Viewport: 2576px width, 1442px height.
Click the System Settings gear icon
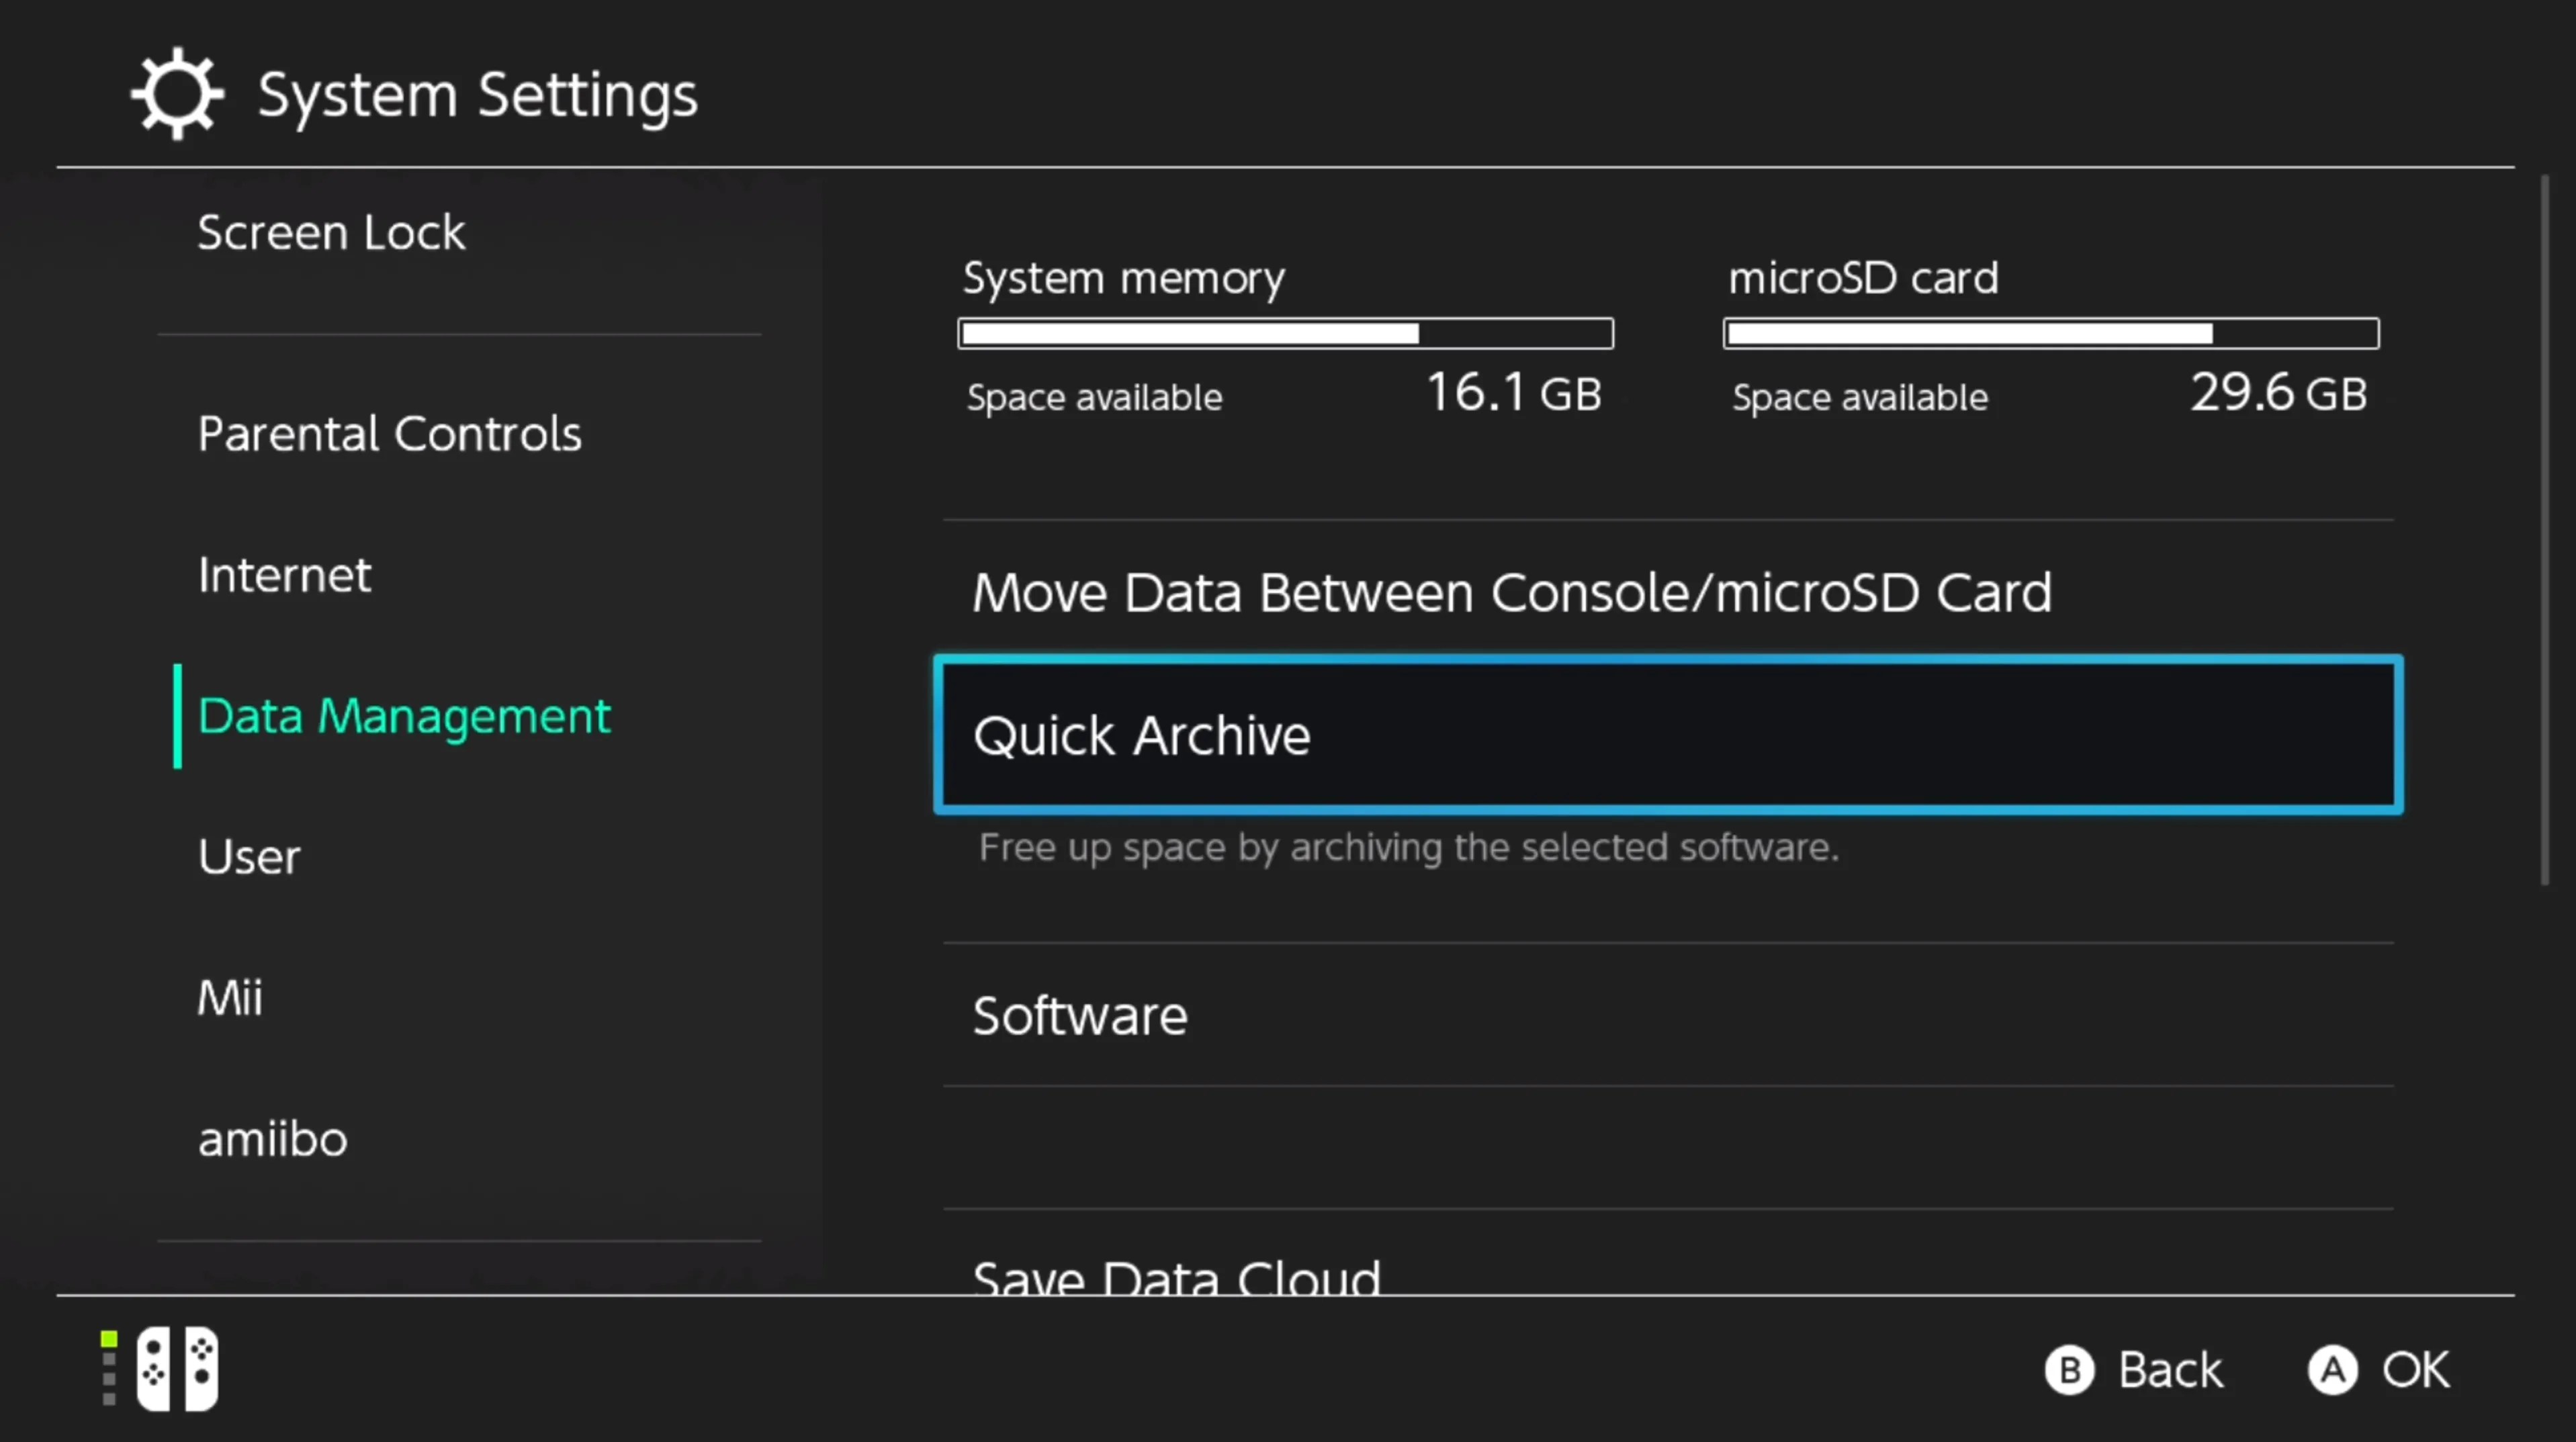[176, 93]
